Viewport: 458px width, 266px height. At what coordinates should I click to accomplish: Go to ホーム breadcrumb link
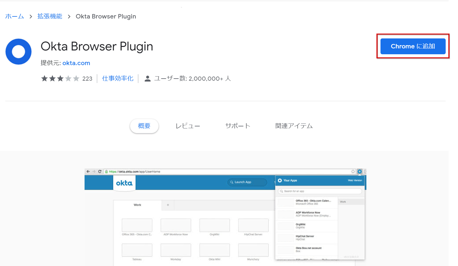(14, 16)
